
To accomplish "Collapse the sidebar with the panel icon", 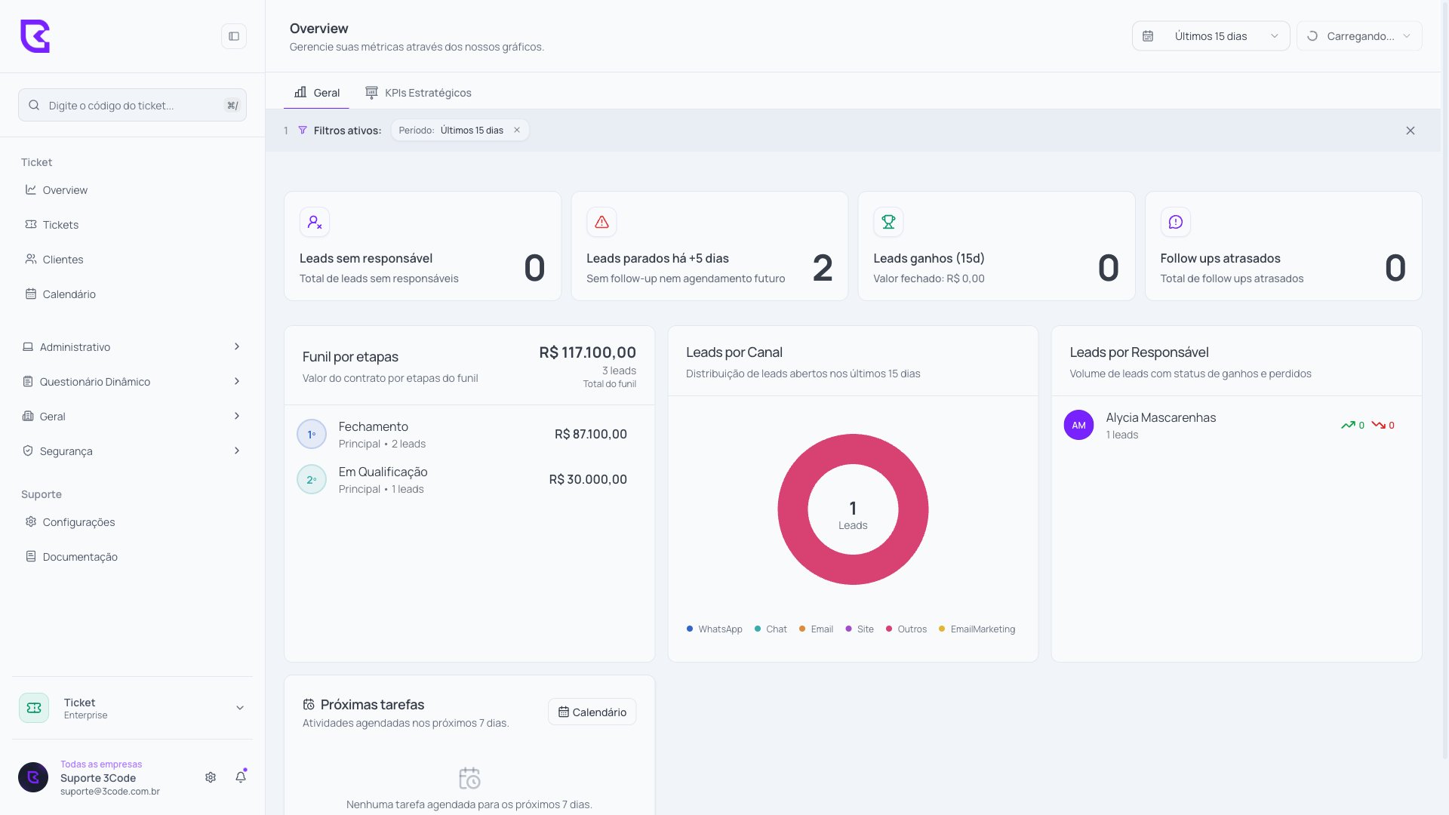I will [234, 36].
